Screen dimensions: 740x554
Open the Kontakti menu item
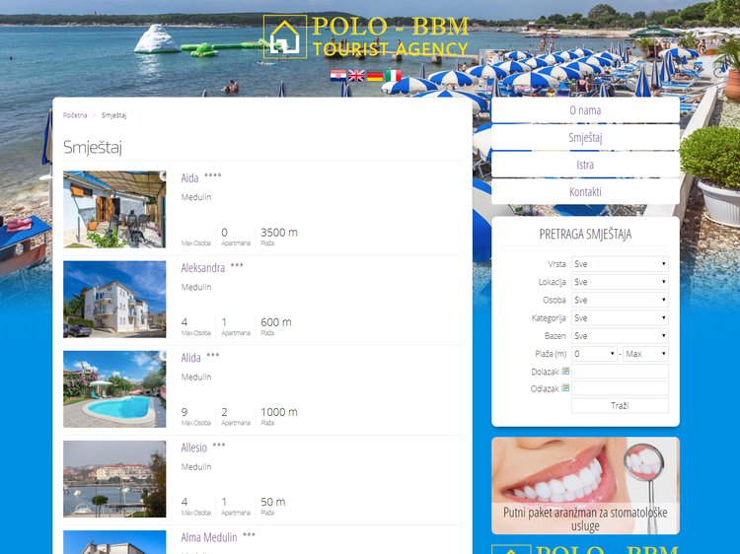[585, 192]
